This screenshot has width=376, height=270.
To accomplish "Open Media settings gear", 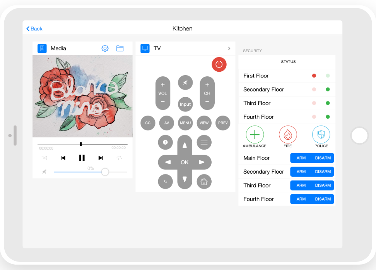I will [x=105, y=48].
